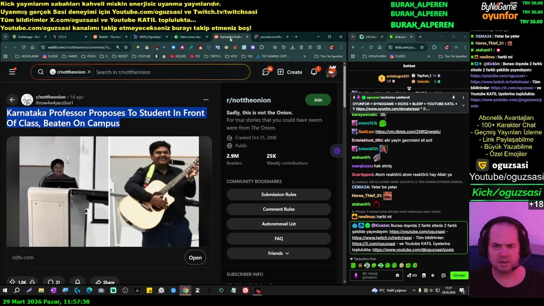Downvote the Karnataka Professor post
The width and height of the screenshot is (544, 306).
click(x=32, y=282)
